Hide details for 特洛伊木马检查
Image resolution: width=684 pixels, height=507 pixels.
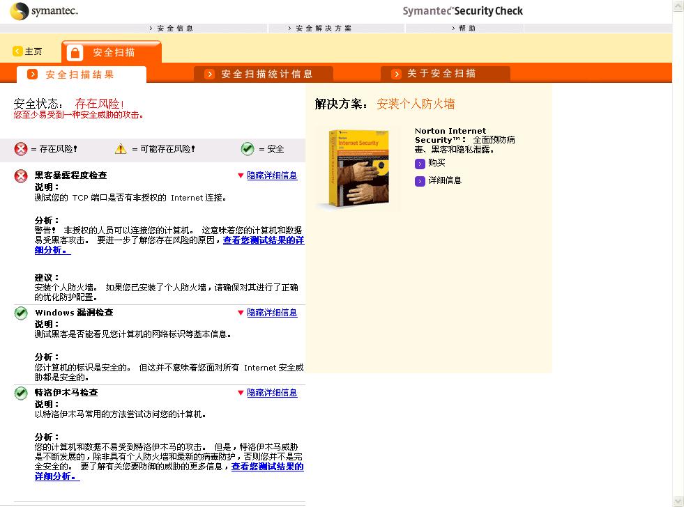point(272,393)
